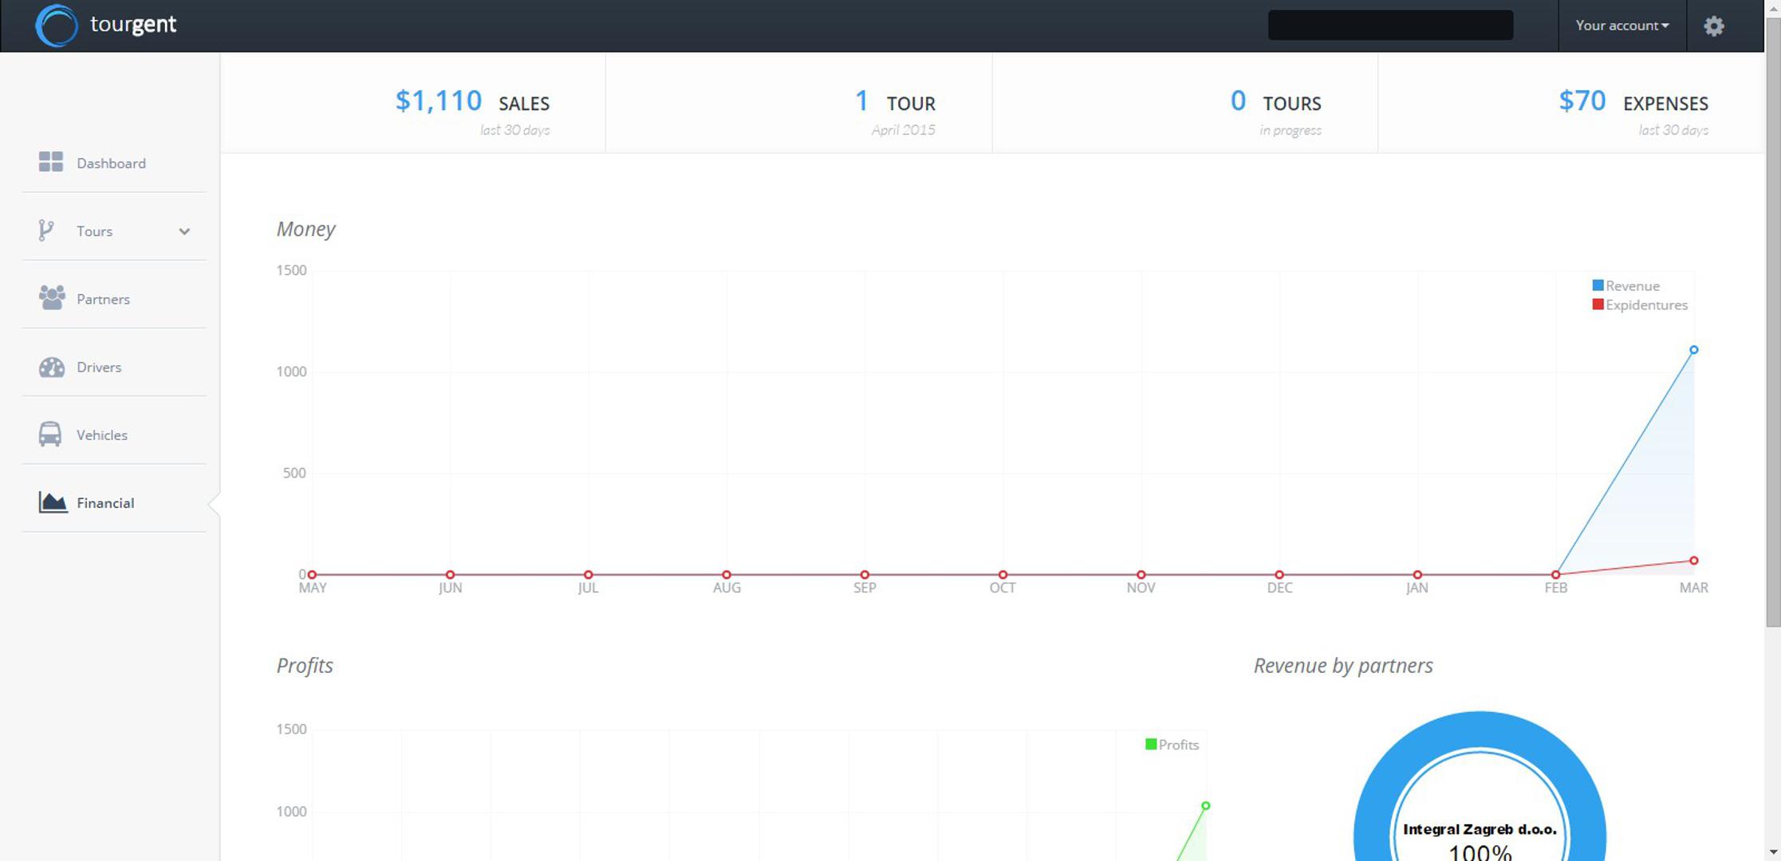The height and width of the screenshot is (861, 1781).
Task: Click the page vertical scrollbar
Action: pos(1772,319)
